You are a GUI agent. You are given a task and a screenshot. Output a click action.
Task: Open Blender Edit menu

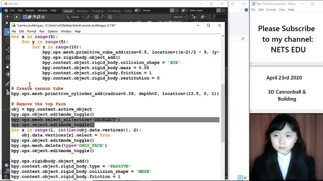tap(20, 11)
